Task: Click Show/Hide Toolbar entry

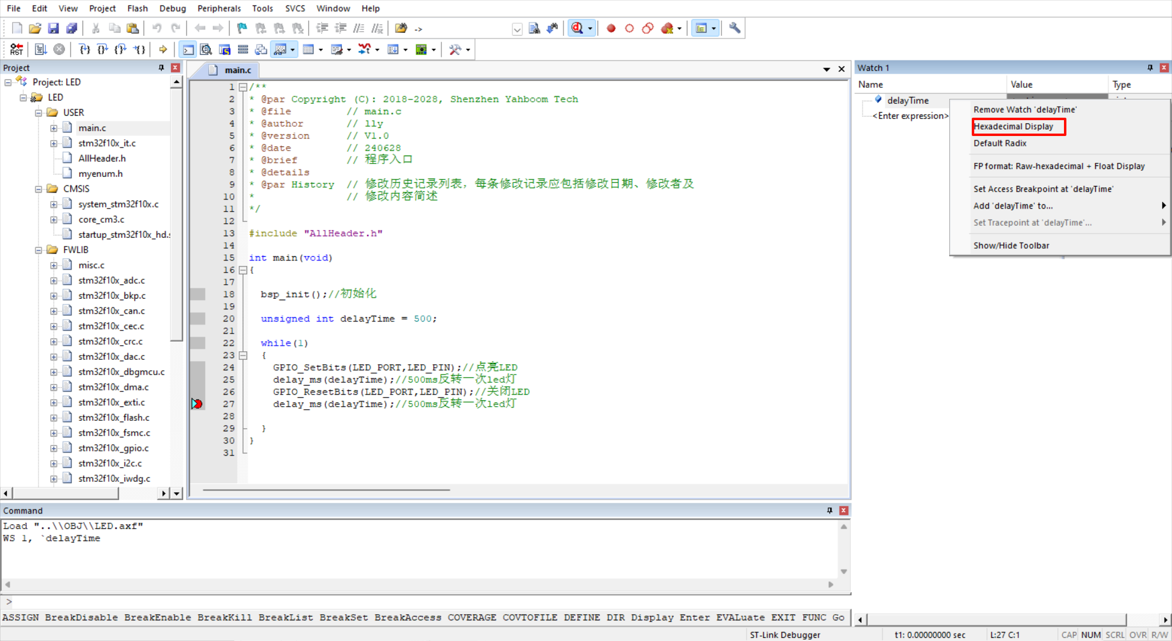Action: coord(1011,245)
